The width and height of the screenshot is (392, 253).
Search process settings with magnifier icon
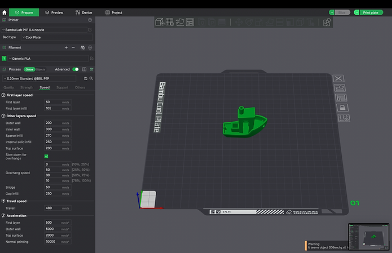[91, 78]
